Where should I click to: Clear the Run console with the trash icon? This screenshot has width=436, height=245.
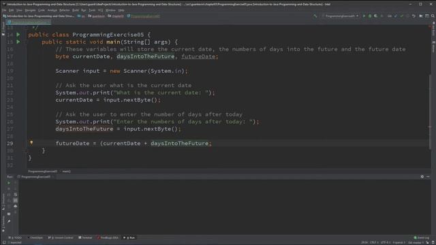pyautogui.click(x=15, y=212)
